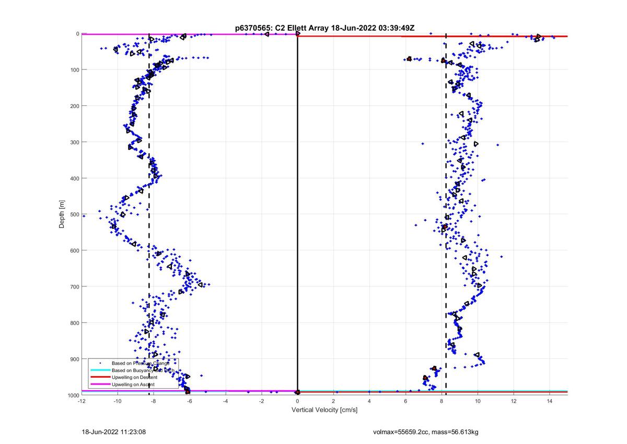Click the x-axis tick label '4'
This screenshot has height=444, width=627.
tap(369, 401)
